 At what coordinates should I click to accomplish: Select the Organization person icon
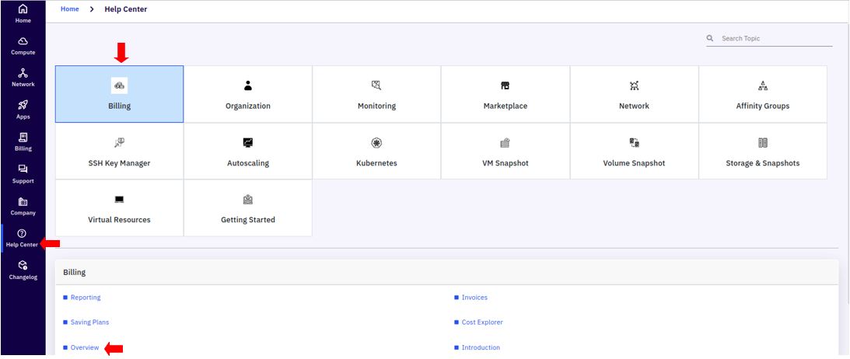(x=248, y=85)
